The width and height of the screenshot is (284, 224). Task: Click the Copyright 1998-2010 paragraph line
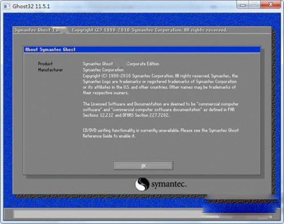(160, 76)
